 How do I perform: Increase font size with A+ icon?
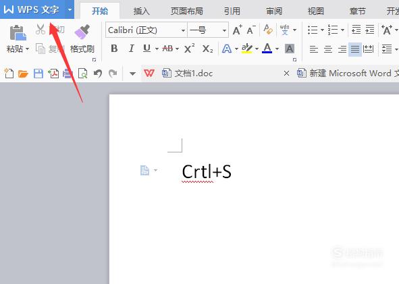click(x=238, y=30)
